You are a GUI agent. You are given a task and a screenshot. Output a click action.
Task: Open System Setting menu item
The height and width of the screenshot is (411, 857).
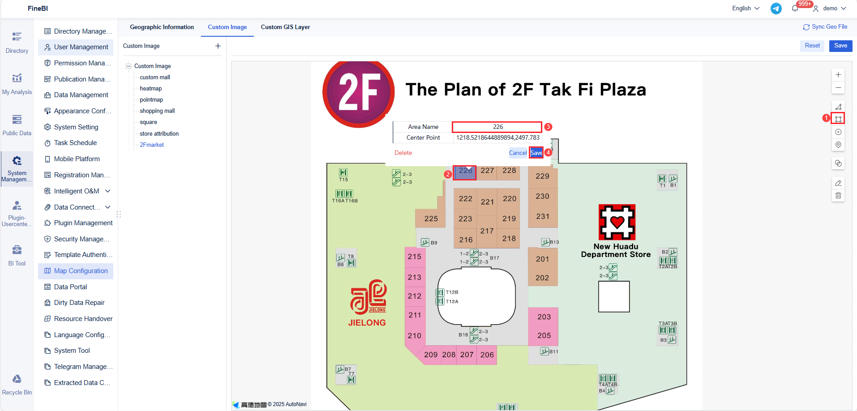pyautogui.click(x=76, y=127)
